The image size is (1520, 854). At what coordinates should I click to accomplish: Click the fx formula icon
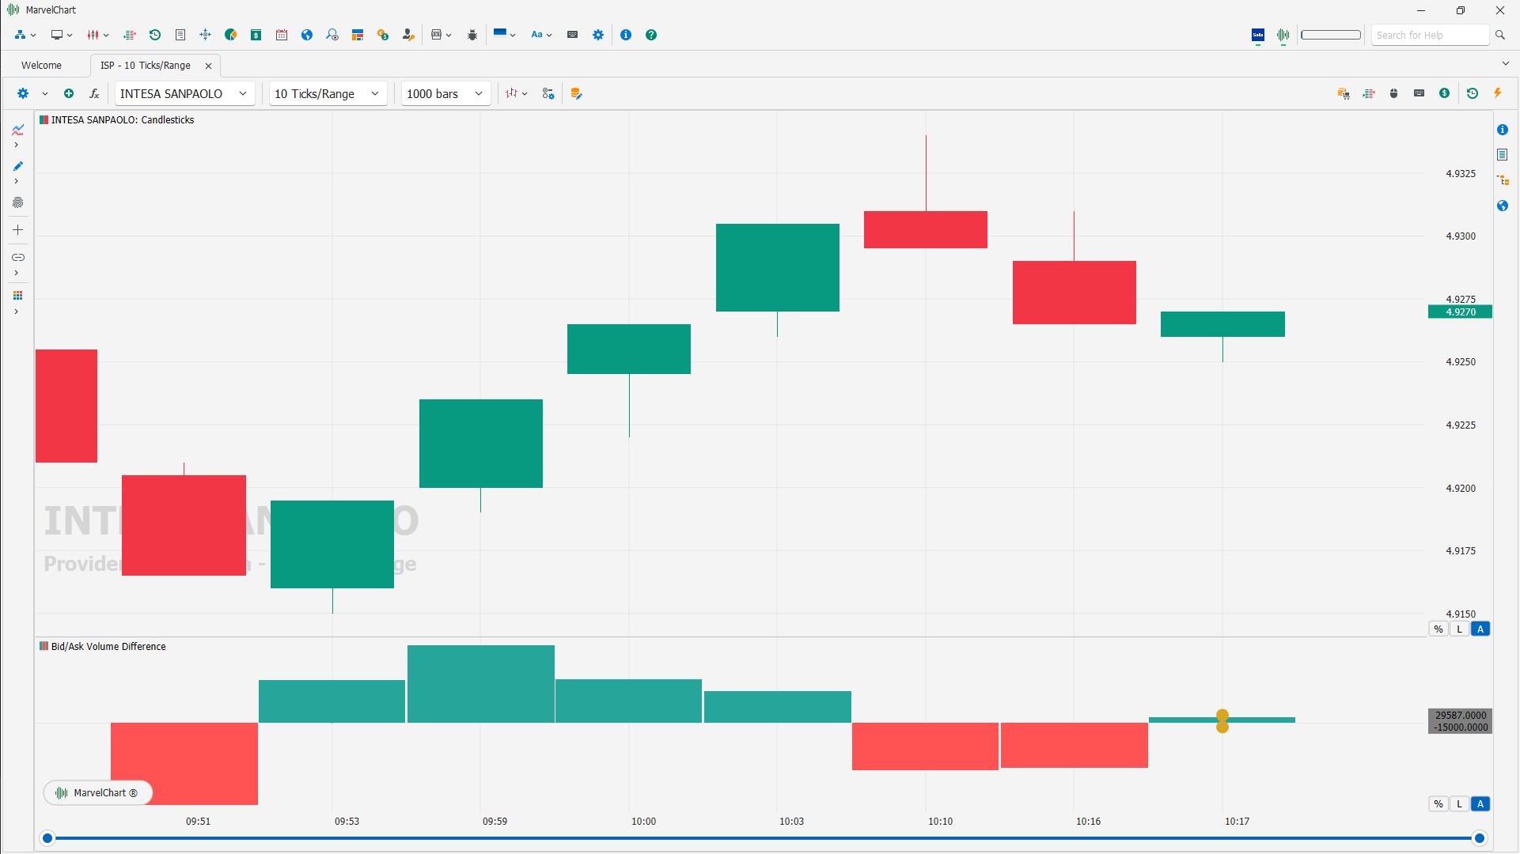pos(94,93)
